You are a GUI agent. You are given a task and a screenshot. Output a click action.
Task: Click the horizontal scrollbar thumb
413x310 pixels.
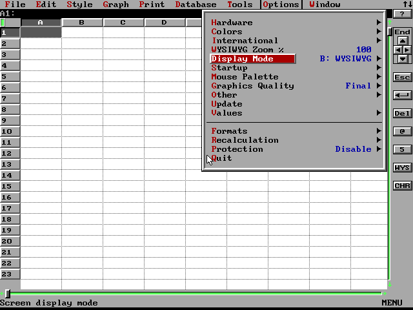pyautogui.click(x=8, y=294)
